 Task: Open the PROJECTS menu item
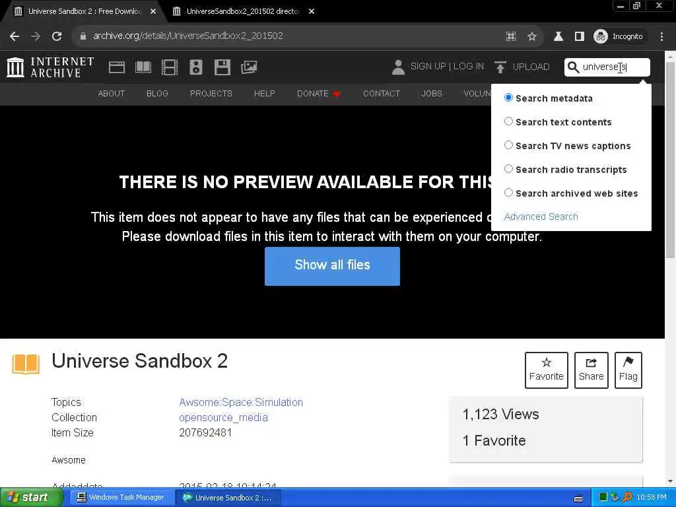pos(211,94)
